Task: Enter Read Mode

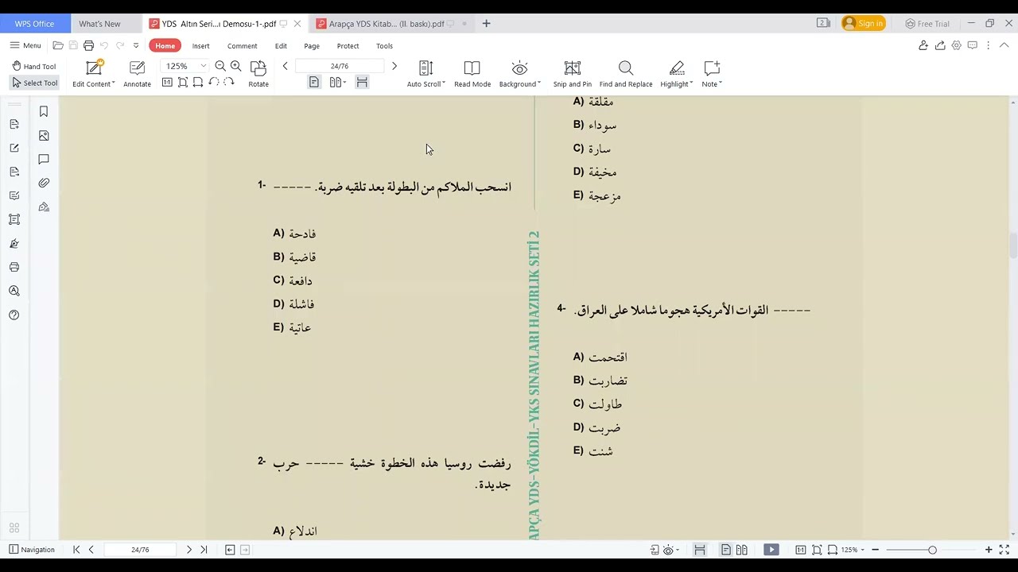Action: click(472, 74)
